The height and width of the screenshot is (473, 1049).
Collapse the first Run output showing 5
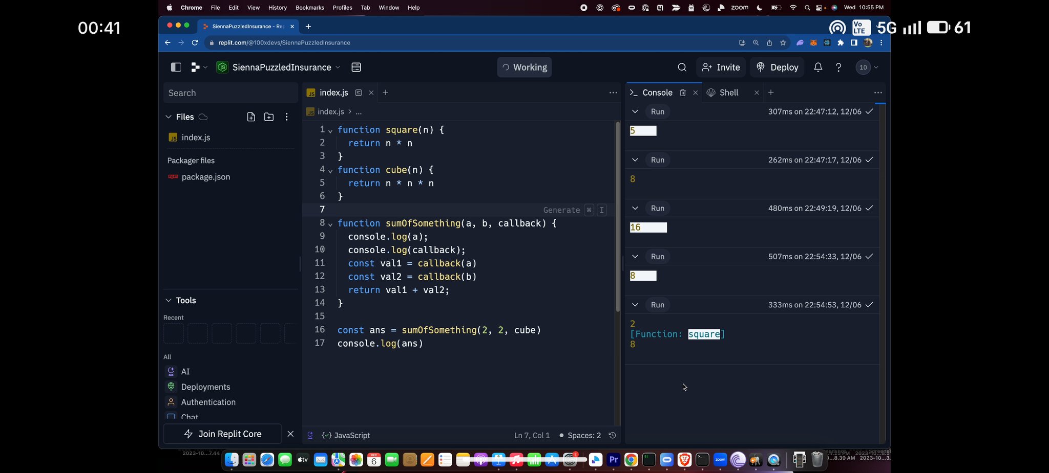635,111
